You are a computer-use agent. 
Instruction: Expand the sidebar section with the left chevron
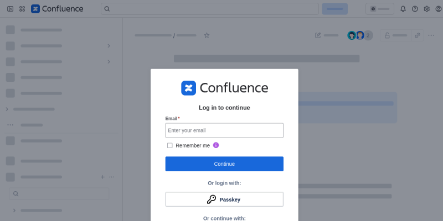tap(7, 109)
